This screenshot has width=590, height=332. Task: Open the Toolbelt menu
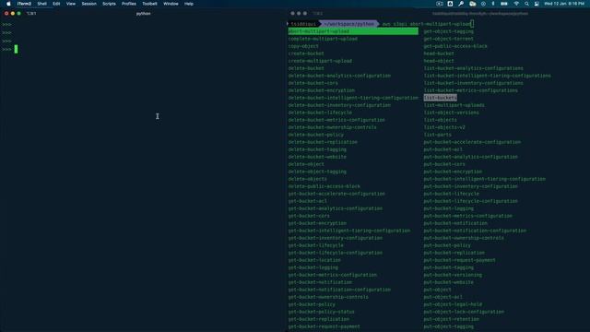(x=149, y=4)
